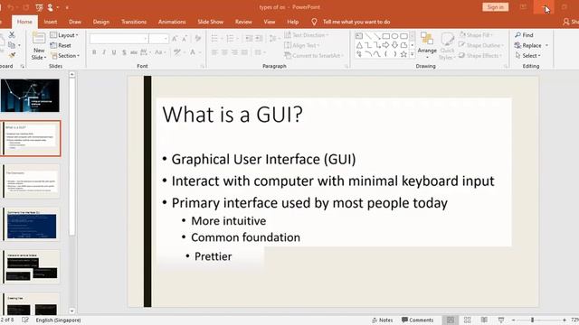The image size is (579, 325).
Task: Switch to the Insert tab
Action: coord(51,22)
